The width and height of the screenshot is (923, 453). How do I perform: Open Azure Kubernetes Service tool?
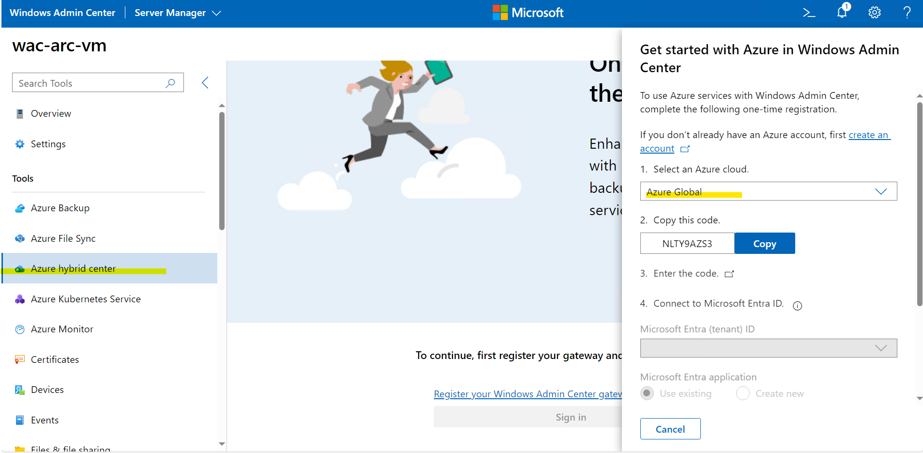click(x=109, y=299)
